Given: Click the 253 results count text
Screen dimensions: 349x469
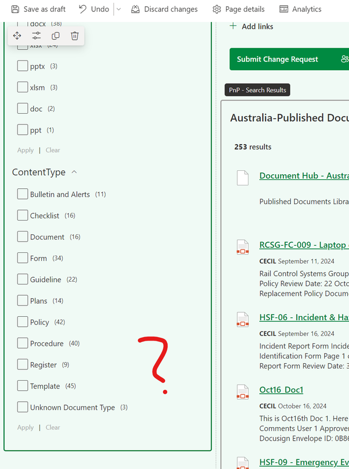Looking at the screenshot, I should click(x=253, y=147).
